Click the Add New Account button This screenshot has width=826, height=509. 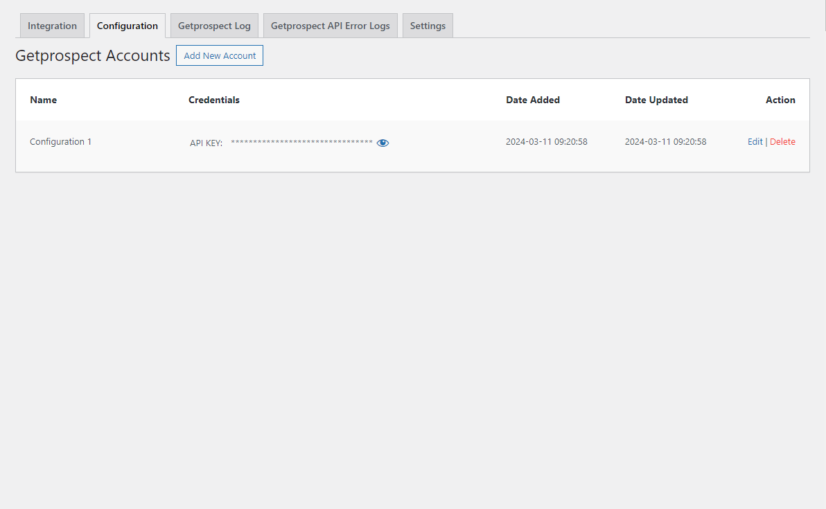point(220,56)
